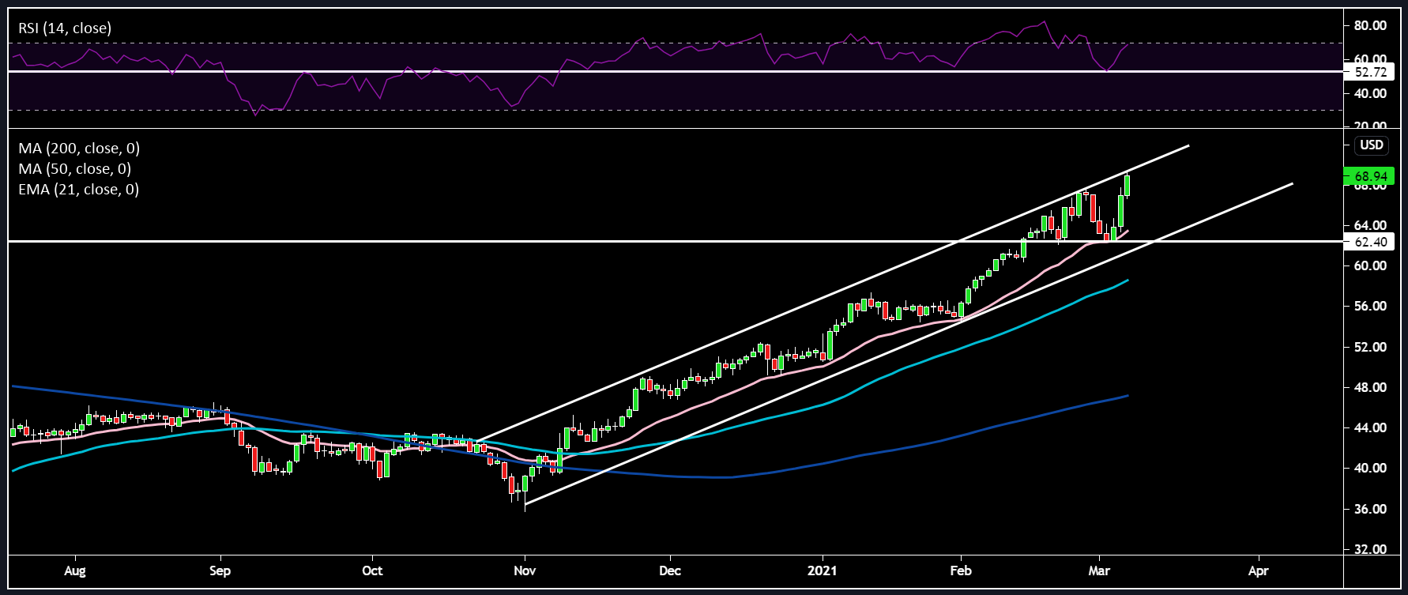The image size is (1408, 595).
Task: Click the 64.00 price axis label
Action: click(1370, 226)
